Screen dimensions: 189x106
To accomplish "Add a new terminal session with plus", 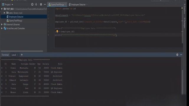I will tap(22, 55).
